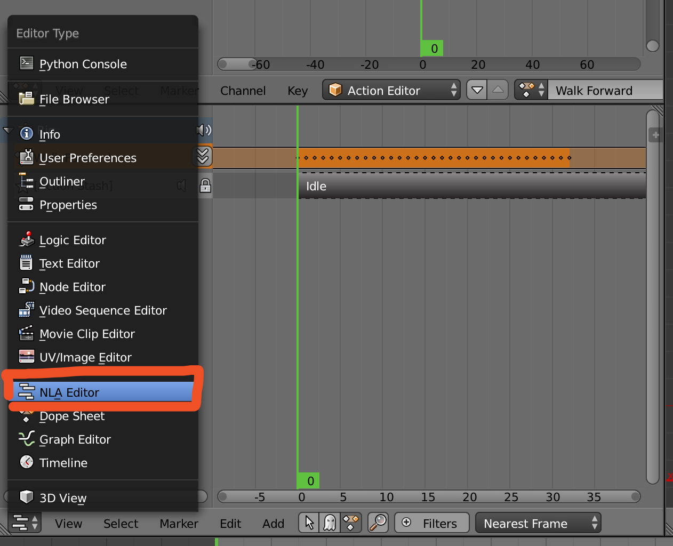Open the Nearest Frame snapping dropdown
The height and width of the screenshot is (546, 673).
538,523
